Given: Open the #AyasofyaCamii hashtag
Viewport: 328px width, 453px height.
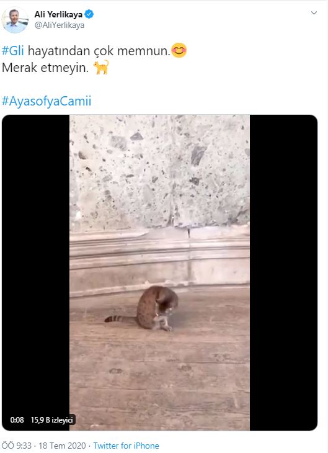Looking at the screenshot, I should tap(47, 101).
